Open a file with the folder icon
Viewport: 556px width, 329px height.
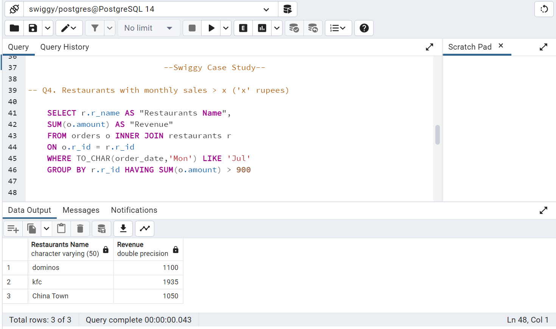[14, 28]
